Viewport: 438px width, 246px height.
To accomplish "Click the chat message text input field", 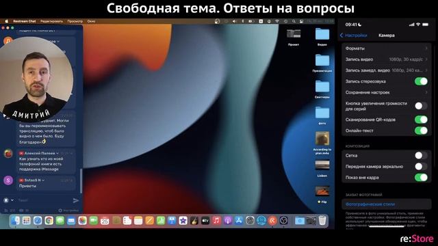I will point(43,200).
